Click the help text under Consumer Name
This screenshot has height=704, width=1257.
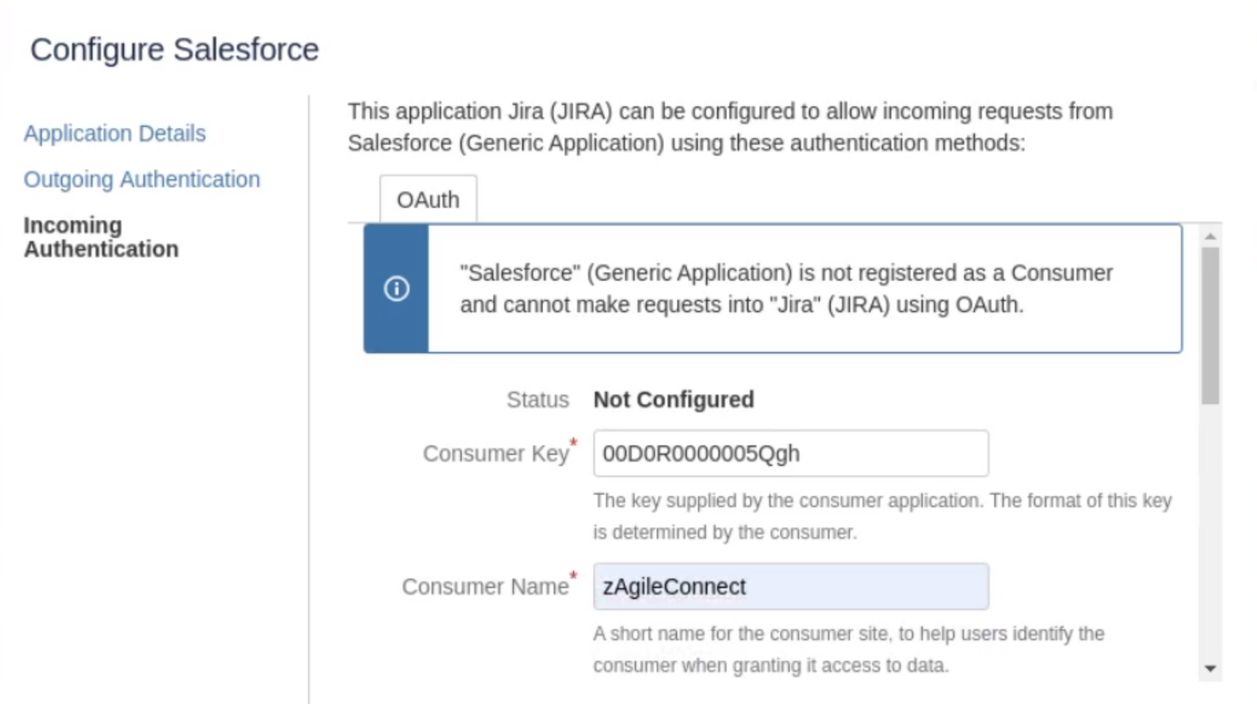(x=848, y=649)
